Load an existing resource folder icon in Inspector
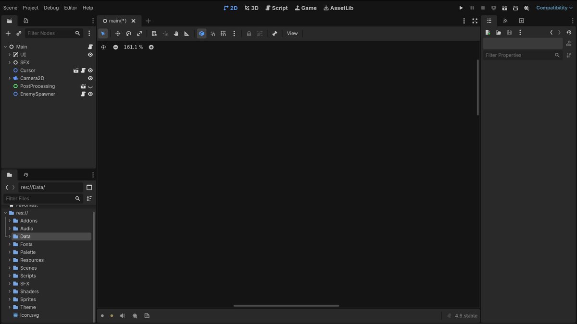 coord(499,33)
